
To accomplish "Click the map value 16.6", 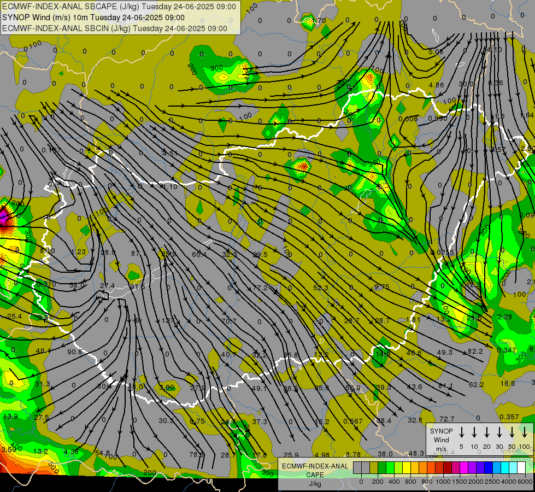I will (x=508, y=383).
